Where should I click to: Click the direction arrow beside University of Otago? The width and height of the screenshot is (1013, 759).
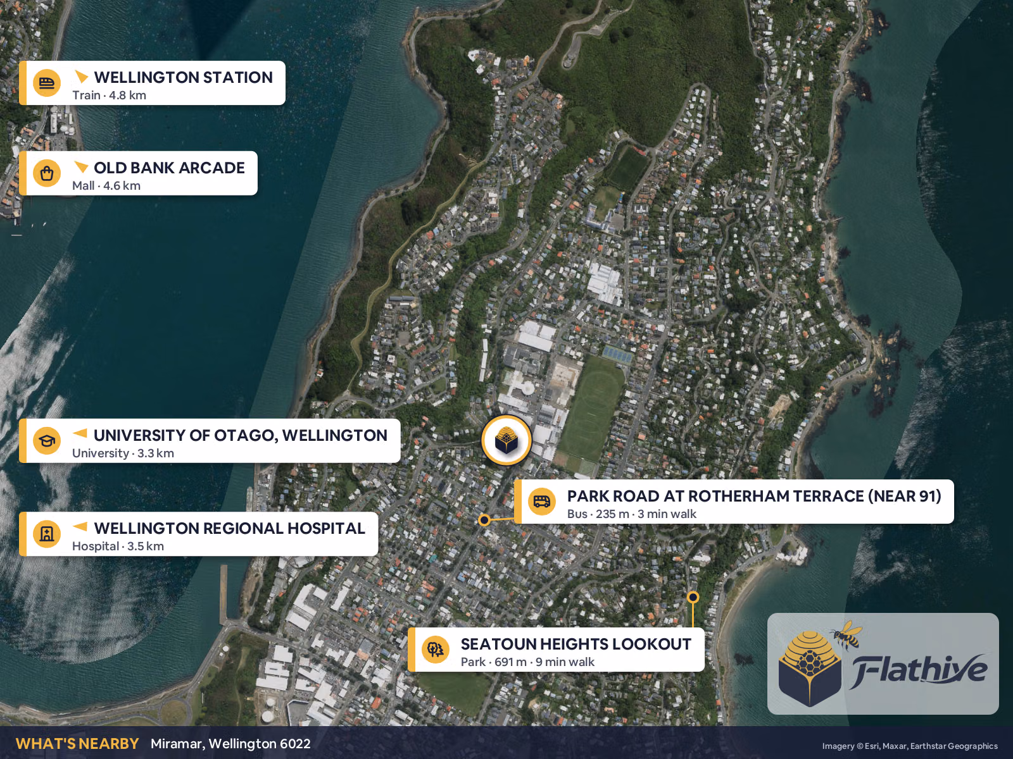click(80, 433)
